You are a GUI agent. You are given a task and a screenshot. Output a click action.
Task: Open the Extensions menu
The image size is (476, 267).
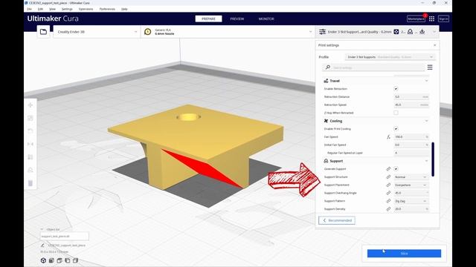click(x=86, y=9)
